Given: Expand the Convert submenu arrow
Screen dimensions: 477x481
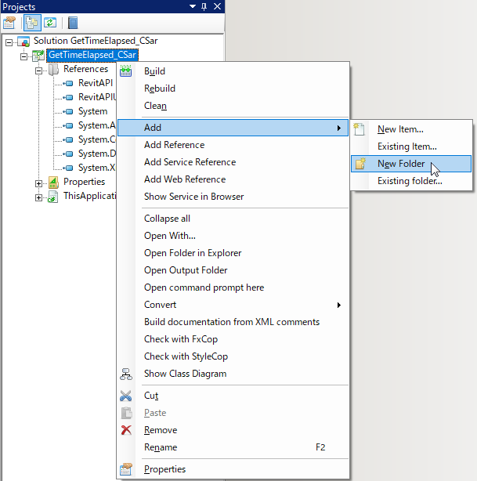Looking at the screenshot, I should pos(338,305).
